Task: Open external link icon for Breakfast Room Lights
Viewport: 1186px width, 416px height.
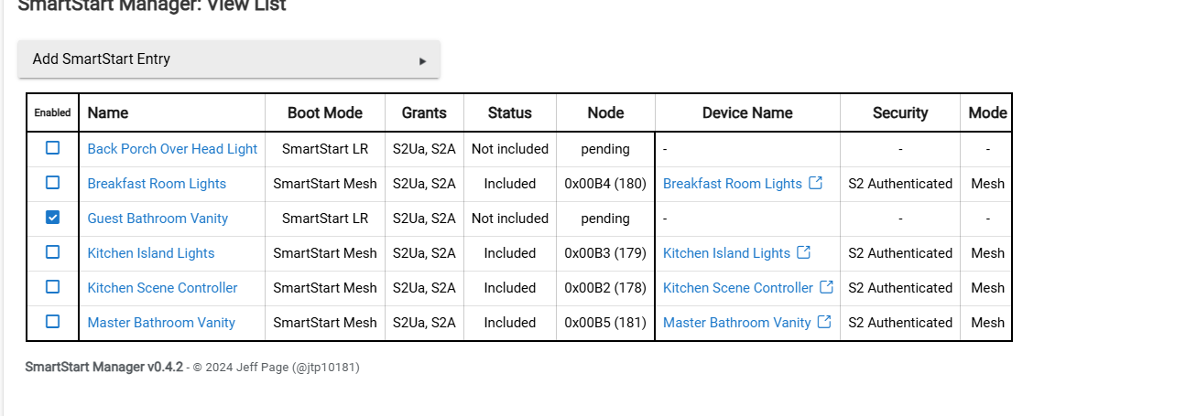Action: click(815, 183)
